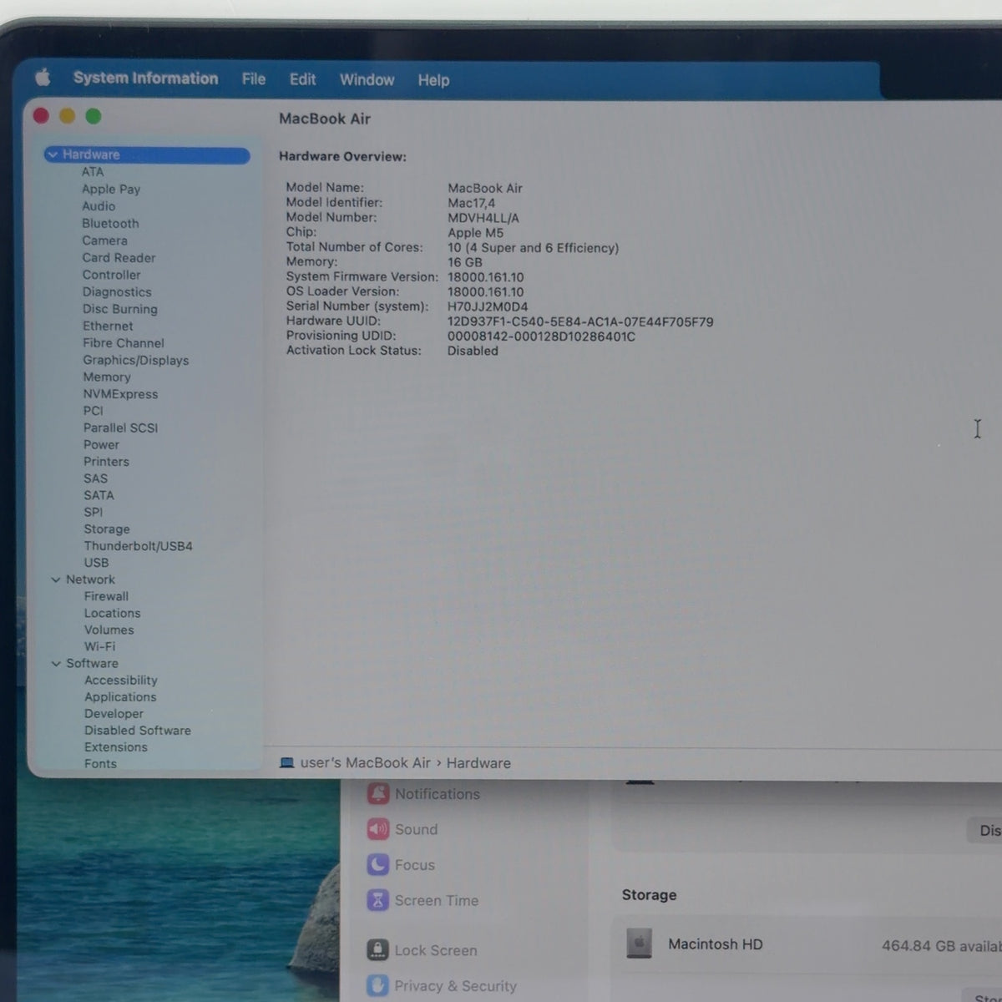Viewport: 1002px width, 1002px height.
Task: Select Extensions under Software
Action: [x=115, y=747]
